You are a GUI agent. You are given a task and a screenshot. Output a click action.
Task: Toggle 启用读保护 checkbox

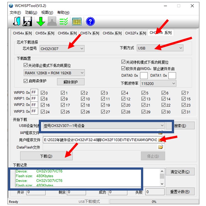click(x=26, y=81)
